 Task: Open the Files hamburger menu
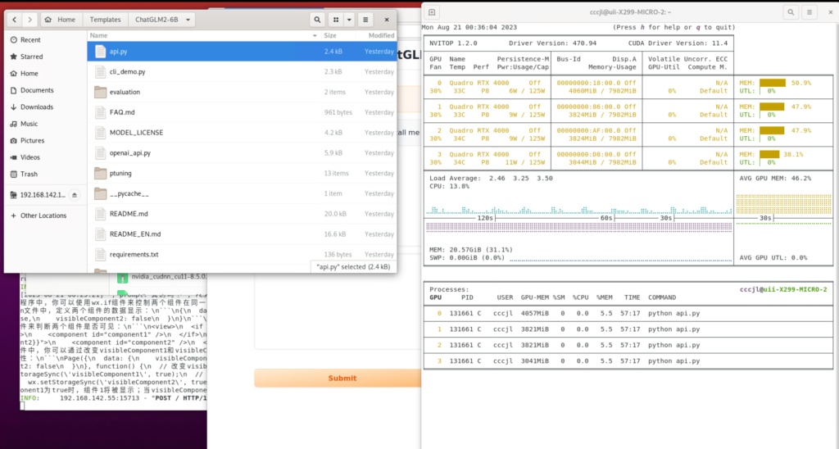point(365,20)
